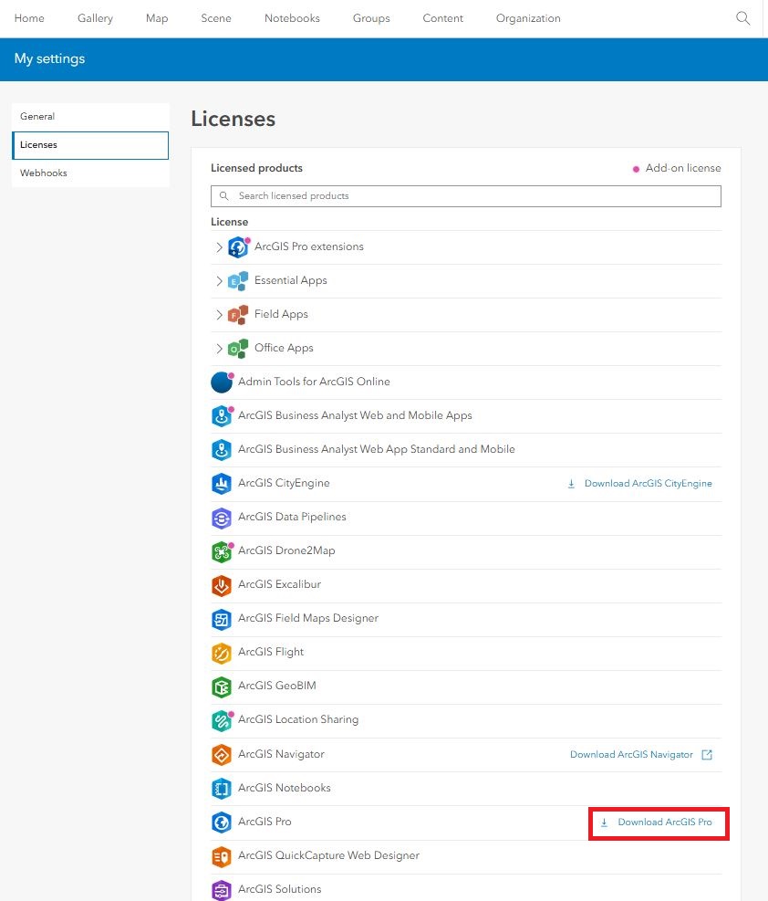The height and width of the screenshot is (901, 768).
Task: Click the search magnifier icon in top navigation
Action: pos(742,18)
